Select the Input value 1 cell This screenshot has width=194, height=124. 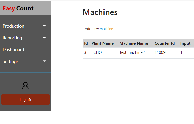click(186, 53)
